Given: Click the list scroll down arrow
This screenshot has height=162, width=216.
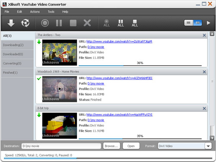Looking at the screenshot, I should click(x=212, y=138).
